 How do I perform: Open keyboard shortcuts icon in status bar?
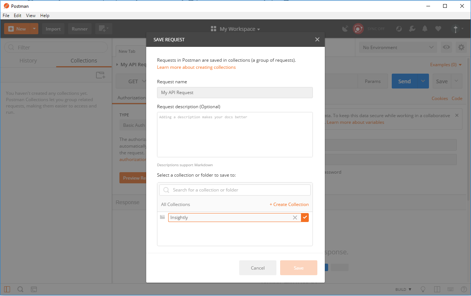(451, 289)
